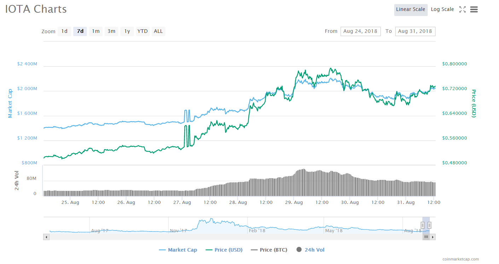499x264 pixels.
Task: Click the $1 200M market cap label
Action: click(x=27, y=138)
